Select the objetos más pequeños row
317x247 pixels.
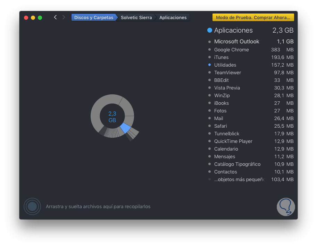[251, 180]
